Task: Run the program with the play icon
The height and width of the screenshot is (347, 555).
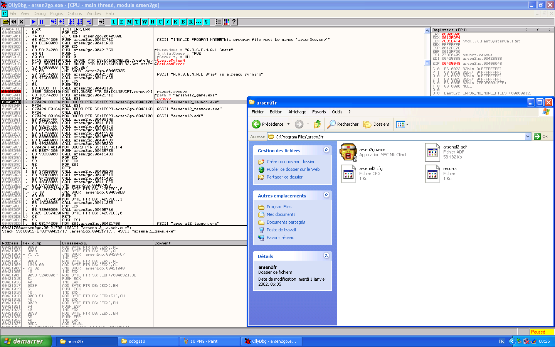Action: pos(34,22)
